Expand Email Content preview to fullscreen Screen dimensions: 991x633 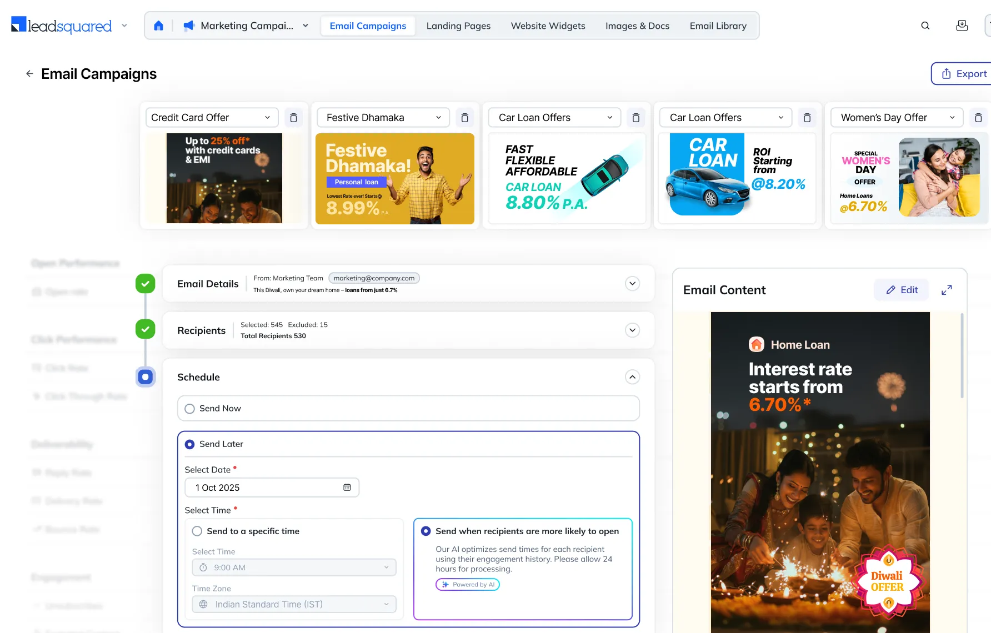point(947,290)
